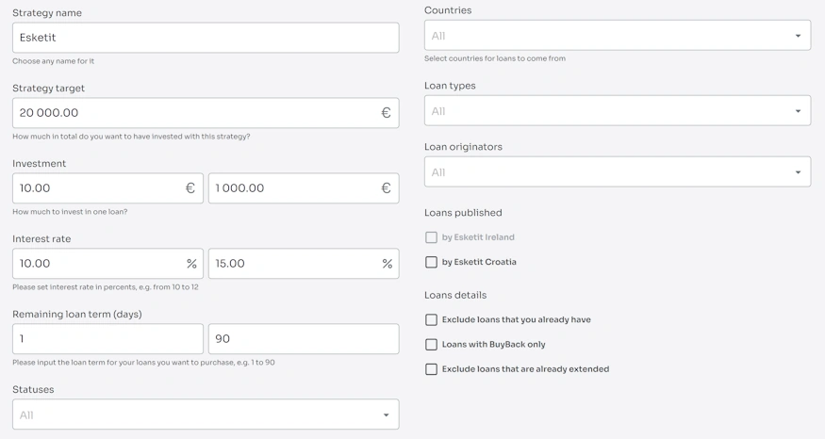Click the euro icon in Strategy target
This screenshot has height=439, width=825.
[386, 113]
